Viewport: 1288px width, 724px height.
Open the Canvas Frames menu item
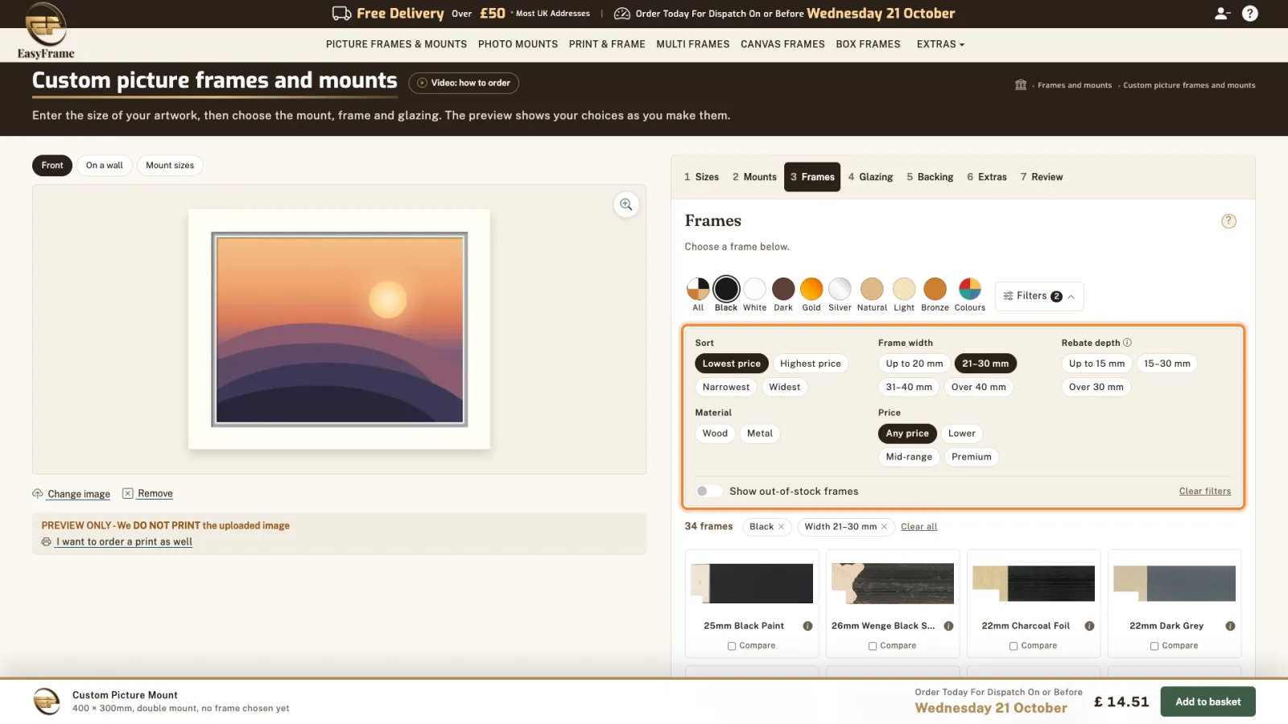point(782,44)
